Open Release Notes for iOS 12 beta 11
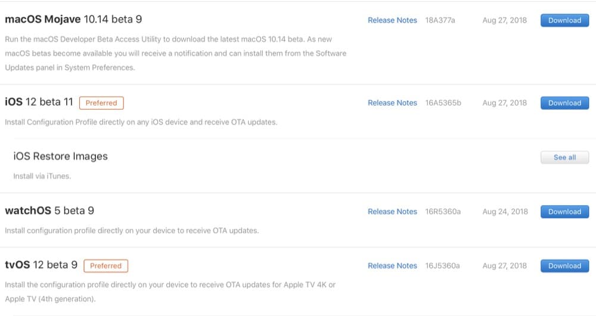This screenshot has width=596, height=316. 392,103
